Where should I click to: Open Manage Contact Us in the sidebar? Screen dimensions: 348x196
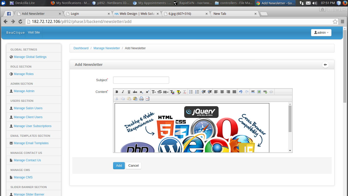pos(27,160)
